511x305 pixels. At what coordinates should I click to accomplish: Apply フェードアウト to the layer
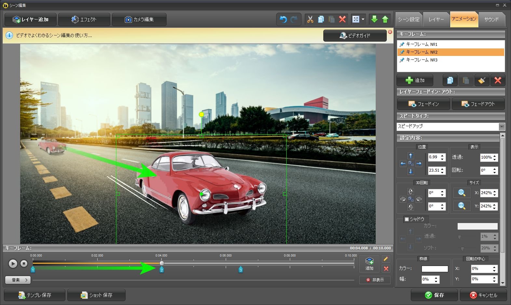click(x=478, y=104)
